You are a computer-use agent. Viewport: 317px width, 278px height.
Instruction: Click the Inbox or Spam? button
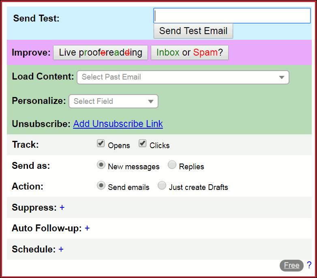pyautogui.click(x=189, y=52)
